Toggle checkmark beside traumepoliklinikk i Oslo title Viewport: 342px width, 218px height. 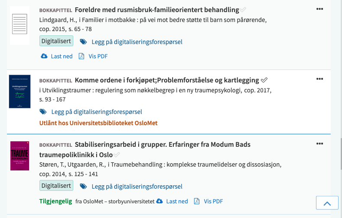tap(117, 155)
